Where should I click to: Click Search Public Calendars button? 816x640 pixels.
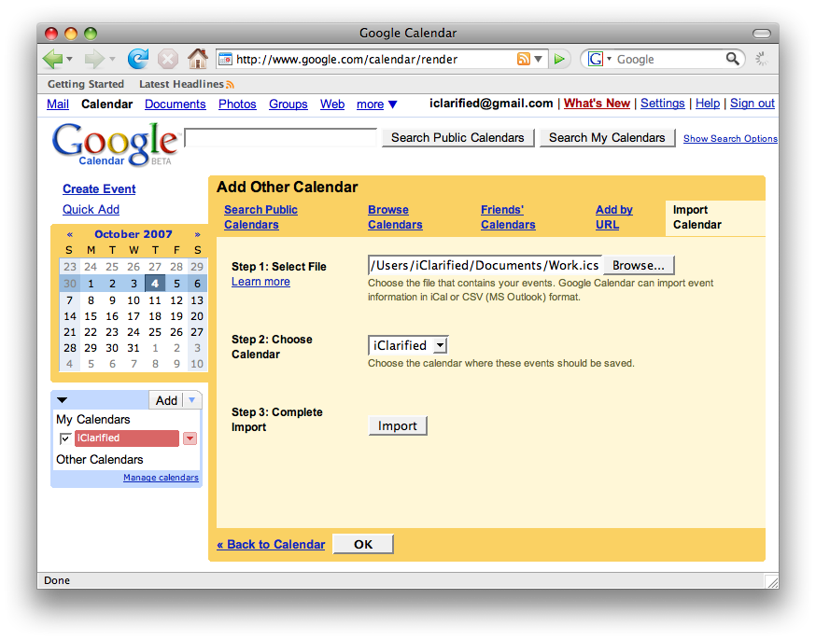tap(458, 138)
